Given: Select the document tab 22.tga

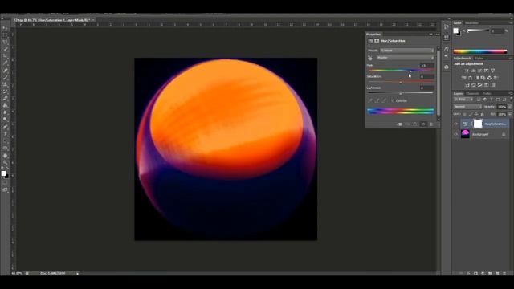Looking at the screenshot, I should [51, 20].
